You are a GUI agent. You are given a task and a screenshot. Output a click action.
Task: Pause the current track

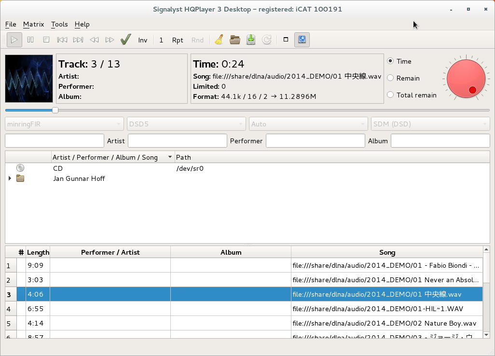(30, 40)
